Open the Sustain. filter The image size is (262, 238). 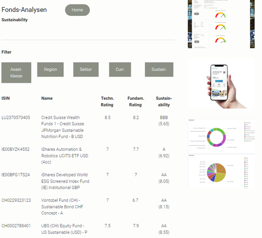click(x=159, y=70)
